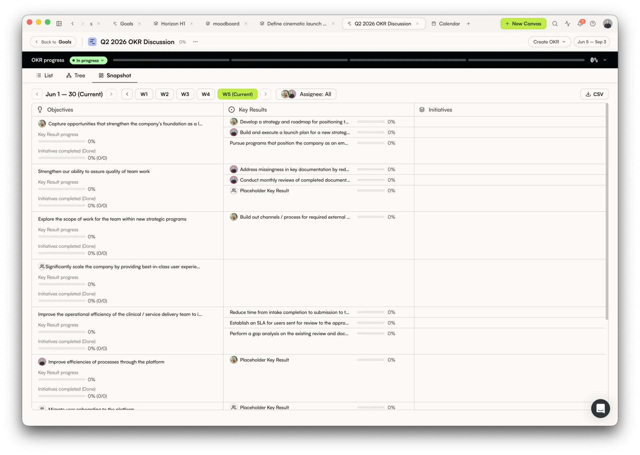The image size is (640, 455).
Task: Click the New Canvas button
Action: pos(523,24)
